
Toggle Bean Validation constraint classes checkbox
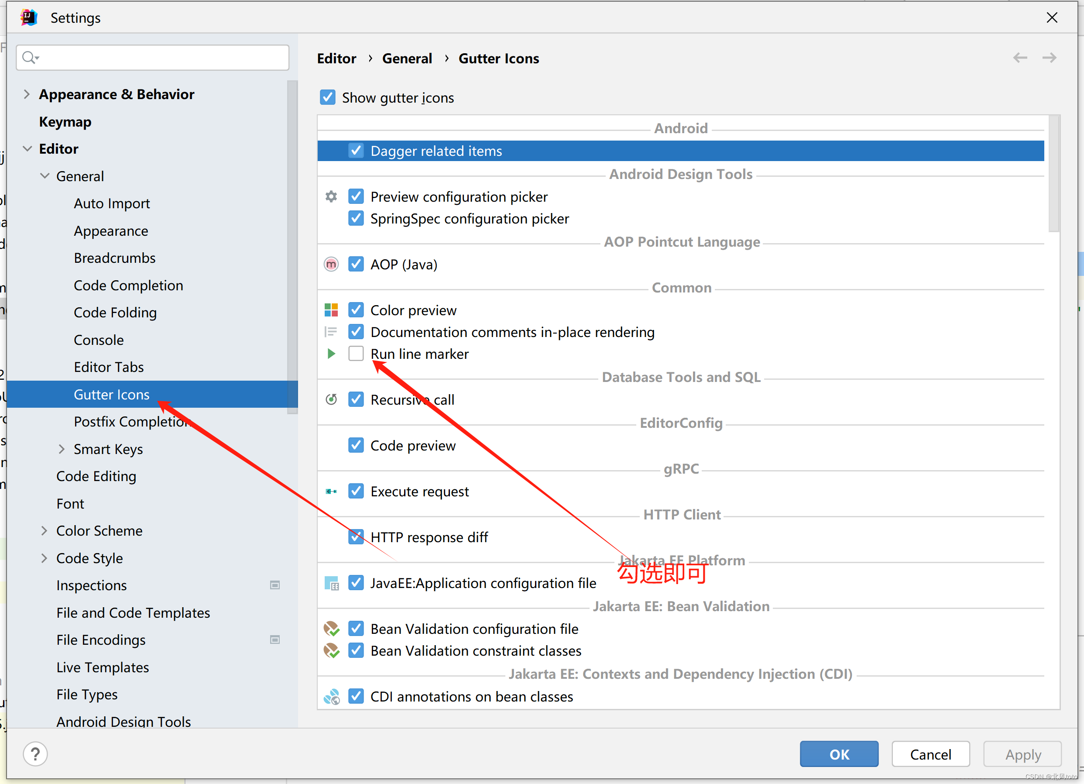point(356,650)
